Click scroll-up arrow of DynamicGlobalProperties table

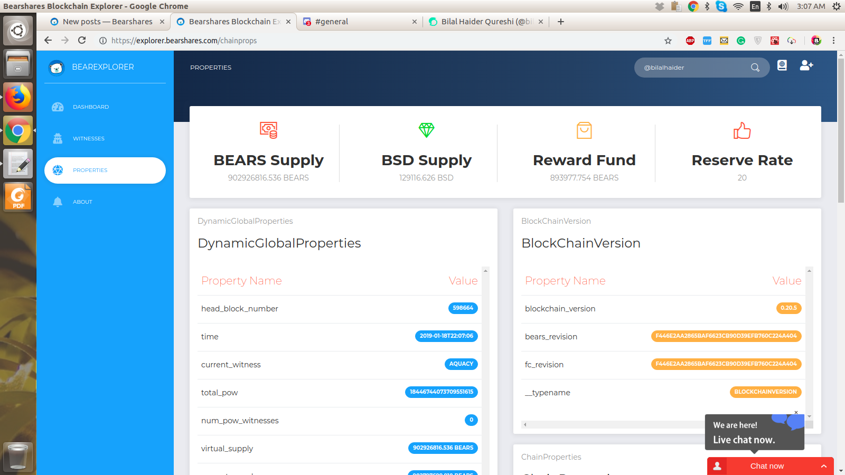[x=485, y=271]
